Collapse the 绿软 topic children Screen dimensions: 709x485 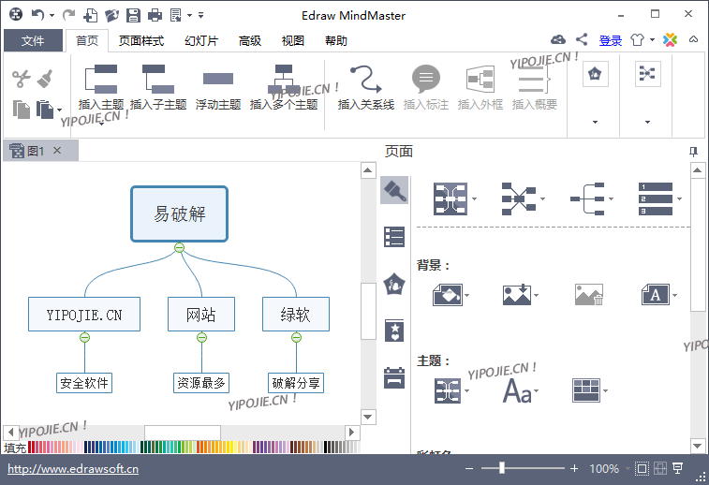296,337
